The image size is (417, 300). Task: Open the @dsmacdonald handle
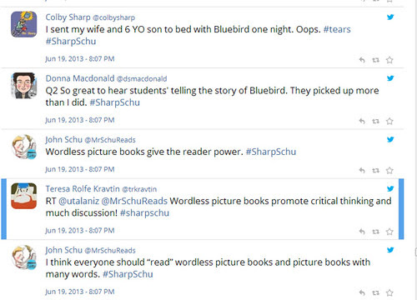click(x=142, y=79)
